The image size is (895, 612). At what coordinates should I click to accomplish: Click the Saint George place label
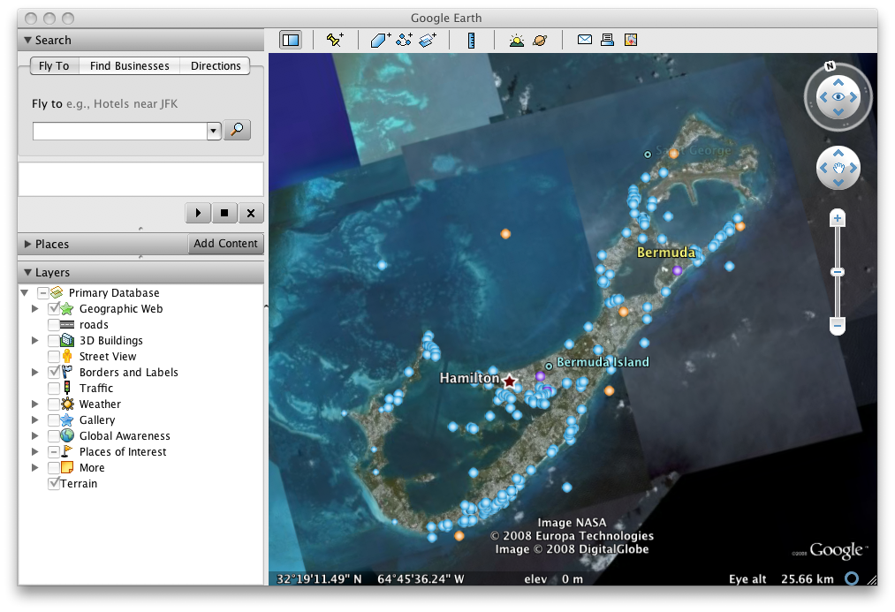tap(694, 151)
